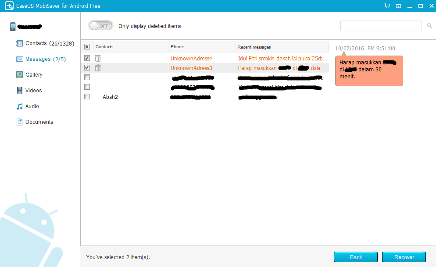
Task: Click the Messages envelope icon
Action: (x=19, y=59)
